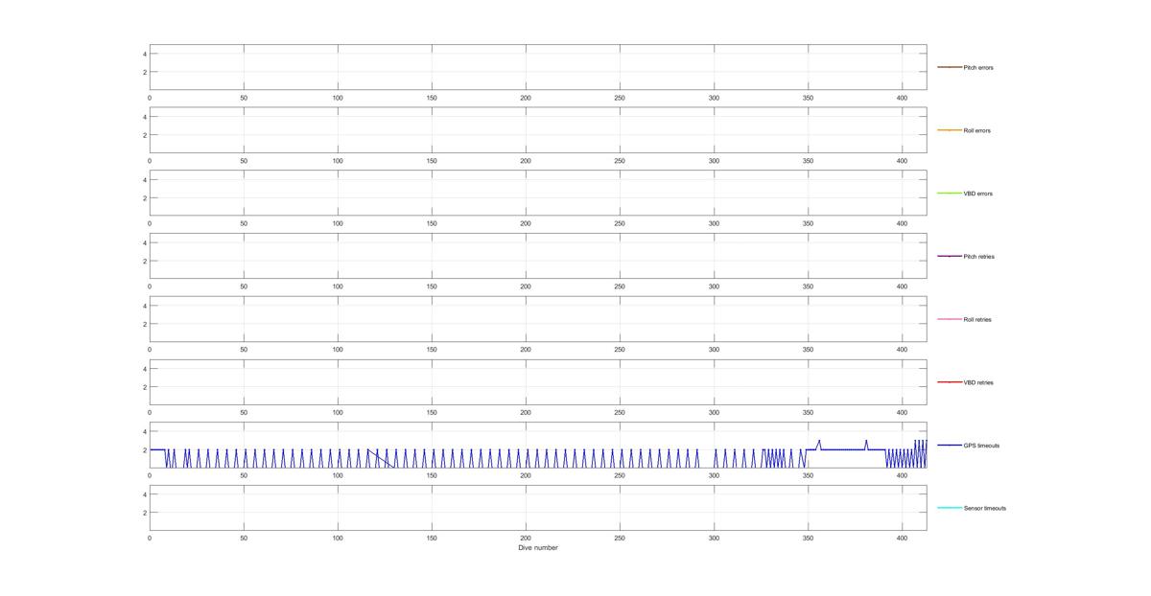Select the pink Roll retries legend line
Viewport: 1151px width, 596px height.
tap(949, 319)
